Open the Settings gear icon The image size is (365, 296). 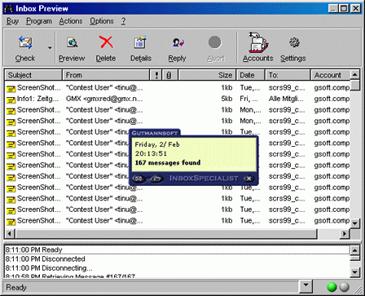[x=294, y=42]
